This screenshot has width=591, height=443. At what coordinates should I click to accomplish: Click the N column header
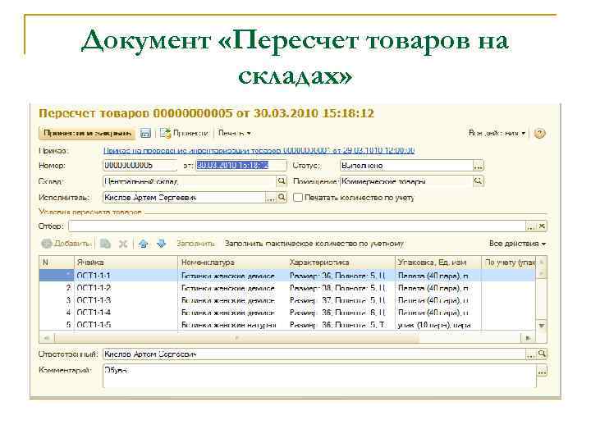tap(57, 263)
